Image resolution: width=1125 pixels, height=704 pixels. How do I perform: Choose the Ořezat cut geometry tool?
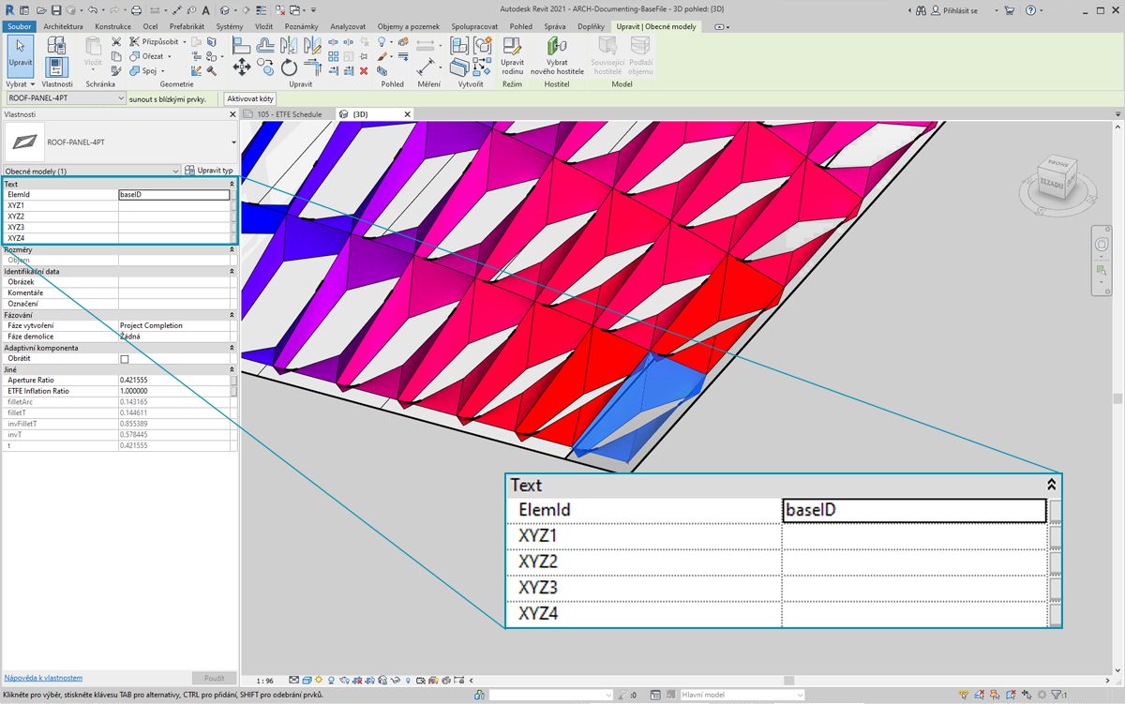point(149,56)
